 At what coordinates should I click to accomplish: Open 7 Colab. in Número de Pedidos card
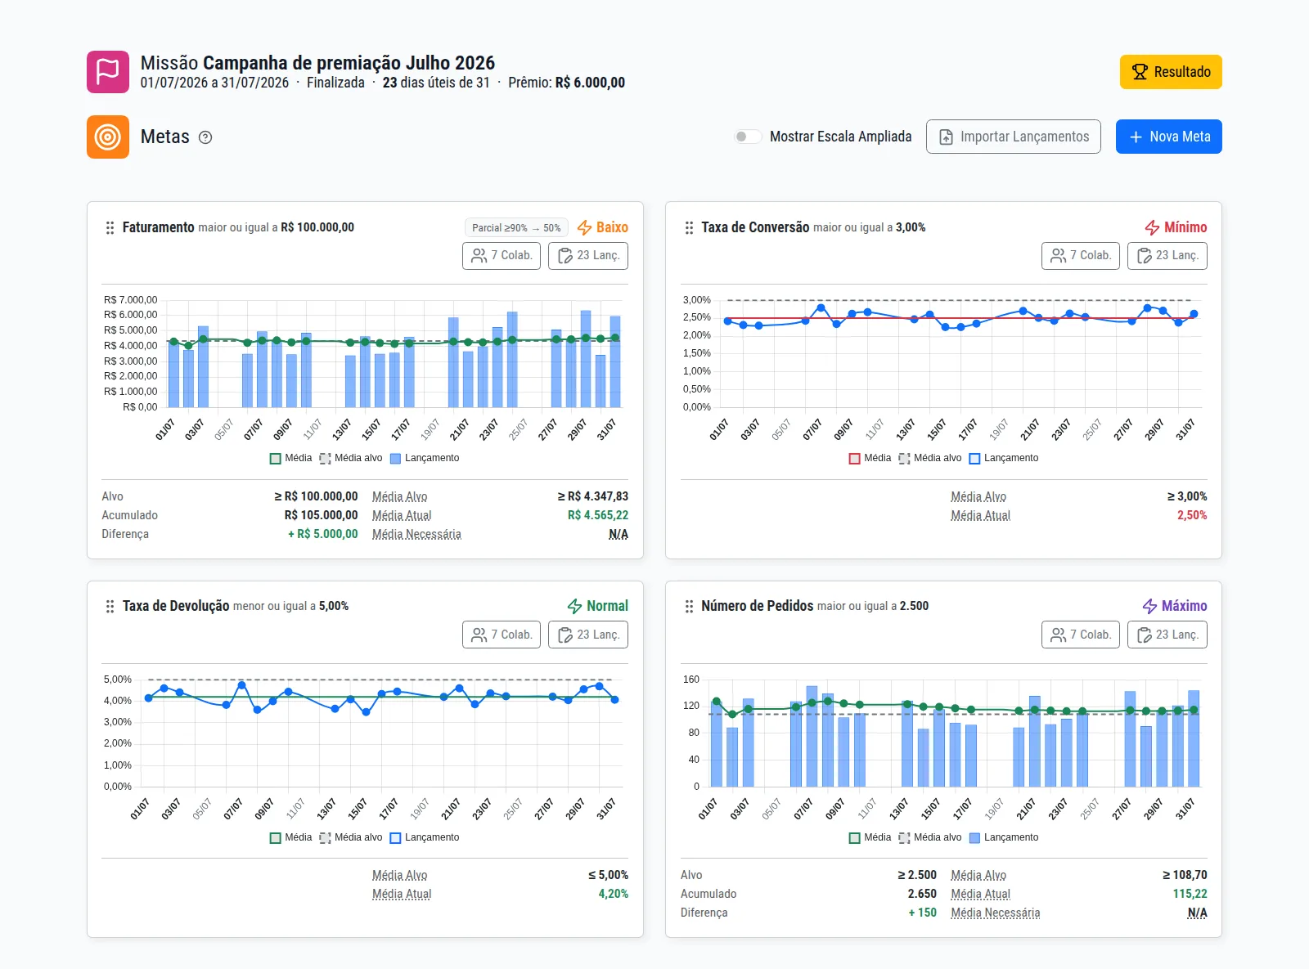pos(1081,635)
